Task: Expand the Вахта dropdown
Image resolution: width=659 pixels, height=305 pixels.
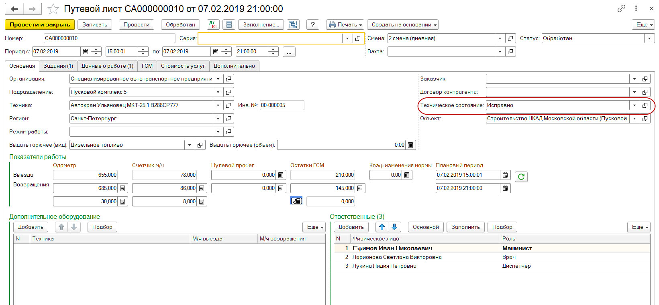Action: 500,51
